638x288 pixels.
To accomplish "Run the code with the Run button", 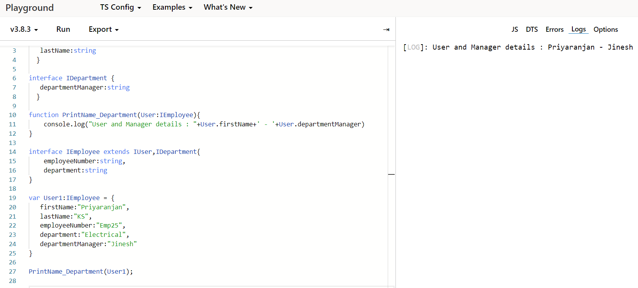I will (x=63, y=29).
